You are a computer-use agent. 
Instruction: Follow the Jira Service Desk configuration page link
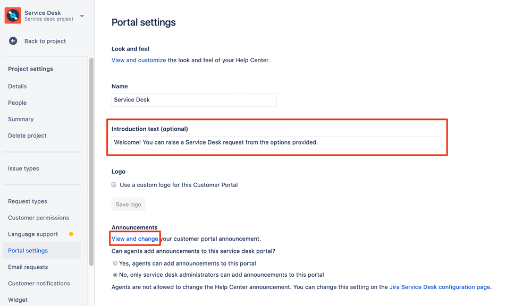(440, 287)
